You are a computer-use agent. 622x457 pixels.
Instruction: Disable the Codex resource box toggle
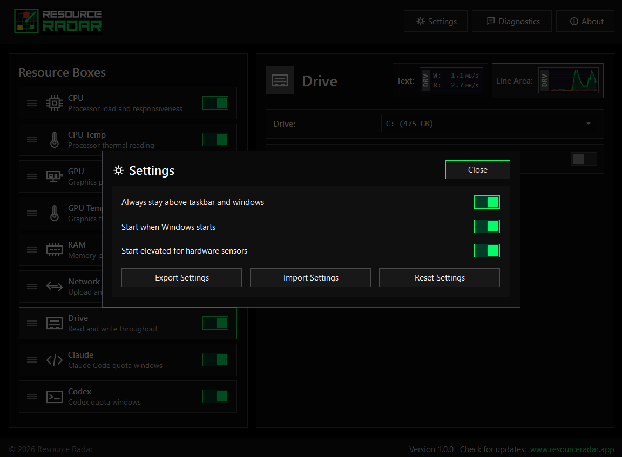(x=215, y=397)
